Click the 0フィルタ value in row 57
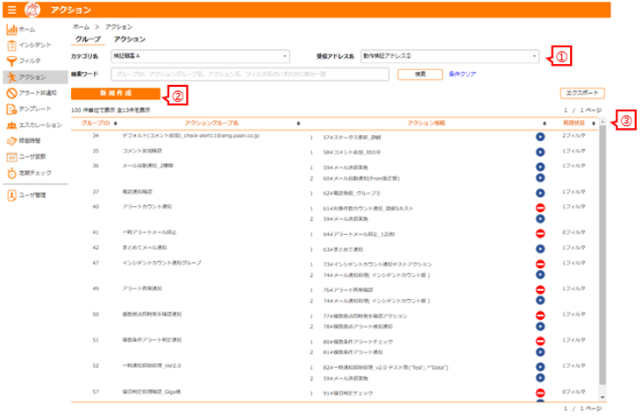The image size is (642, 419). pos(574,392)
